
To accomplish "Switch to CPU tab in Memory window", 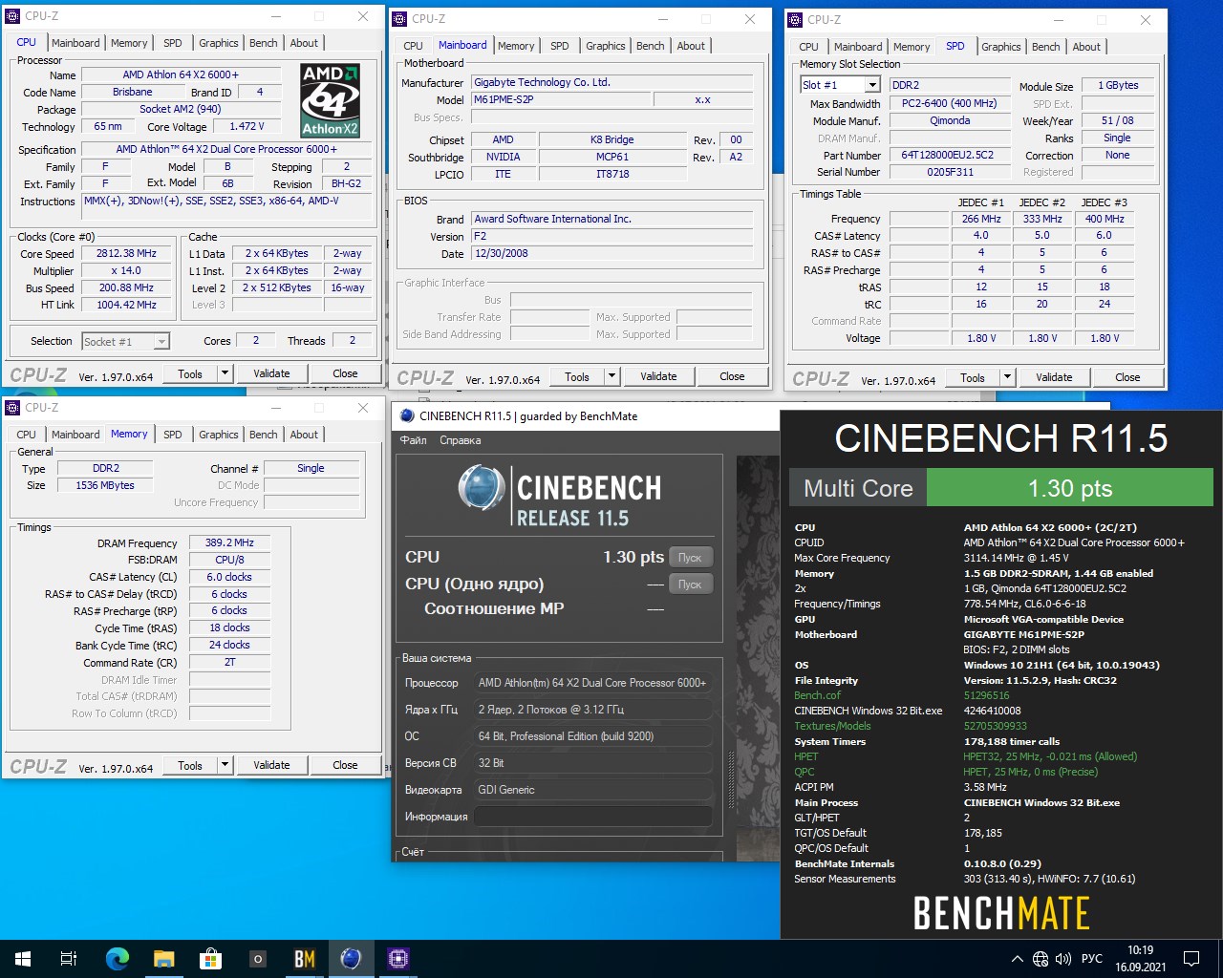I will 27,435.
